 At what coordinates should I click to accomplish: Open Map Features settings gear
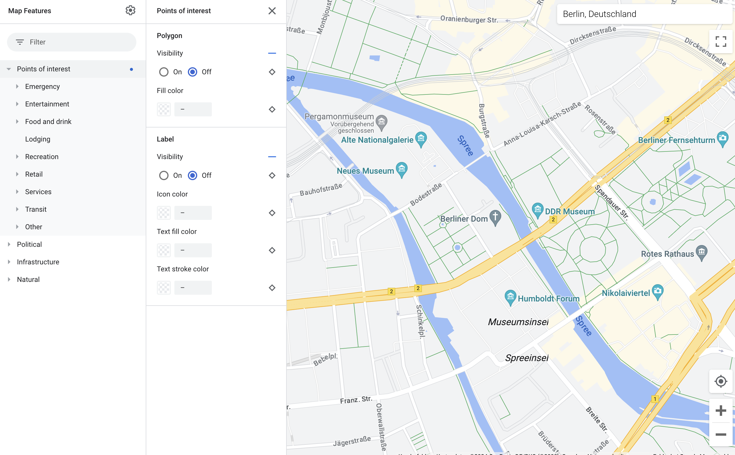pos(130,11)
